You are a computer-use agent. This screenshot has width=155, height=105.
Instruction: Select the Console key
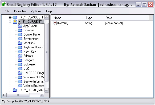(x=28, y=30)
